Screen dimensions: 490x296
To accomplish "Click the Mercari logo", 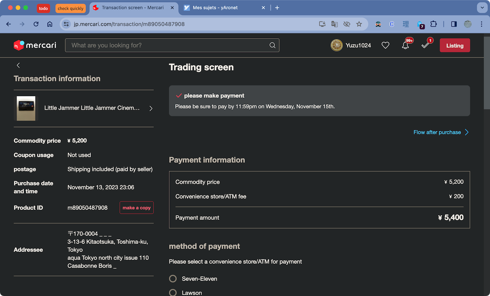I will 35,45.
